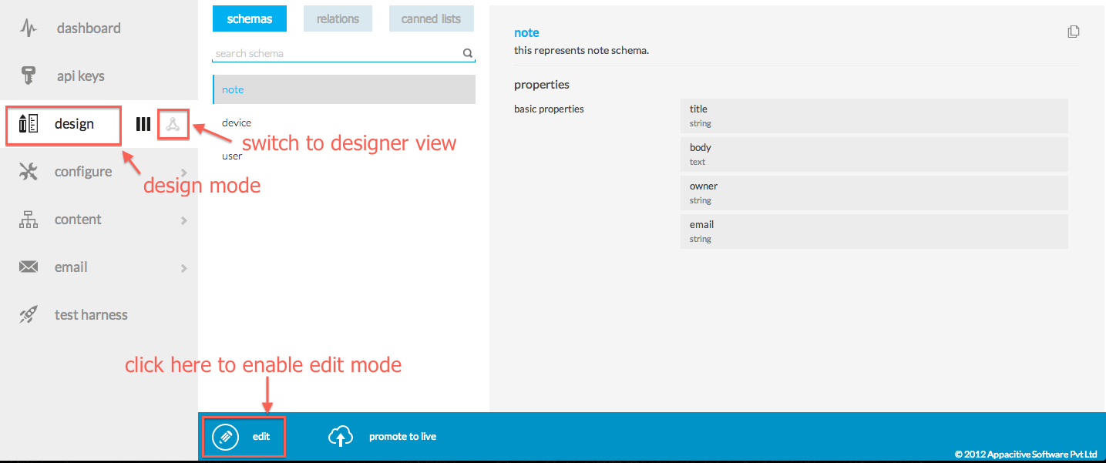1106x463 pixels.
Task: Click the edit pencil circle icon
Action: [x=225, y=437]
